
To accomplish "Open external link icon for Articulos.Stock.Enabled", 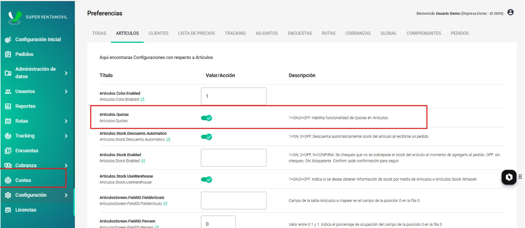I will pyautogui.click(x=143, y=161).
